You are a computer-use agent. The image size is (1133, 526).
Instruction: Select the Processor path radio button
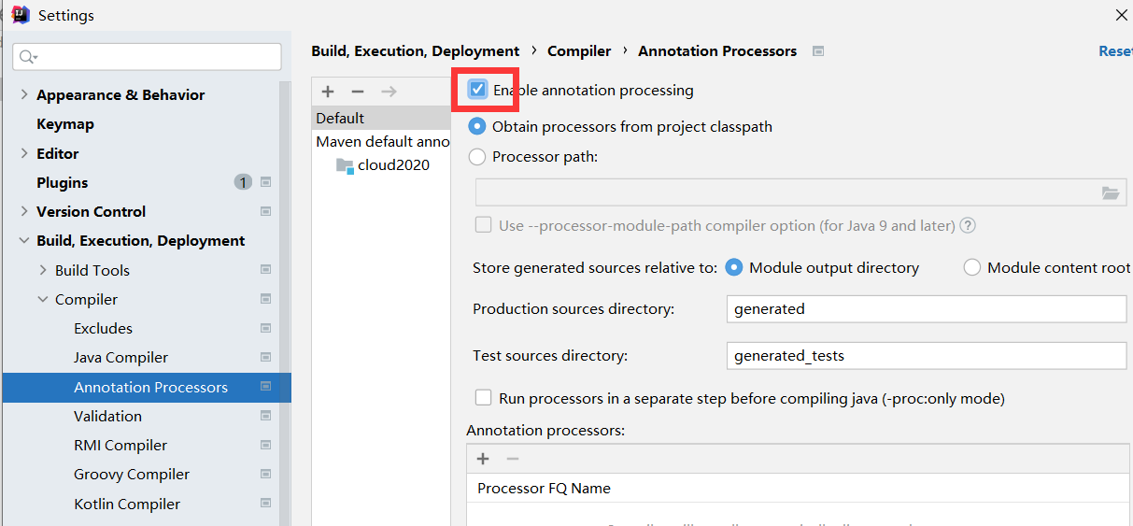[x=477, y=157]
